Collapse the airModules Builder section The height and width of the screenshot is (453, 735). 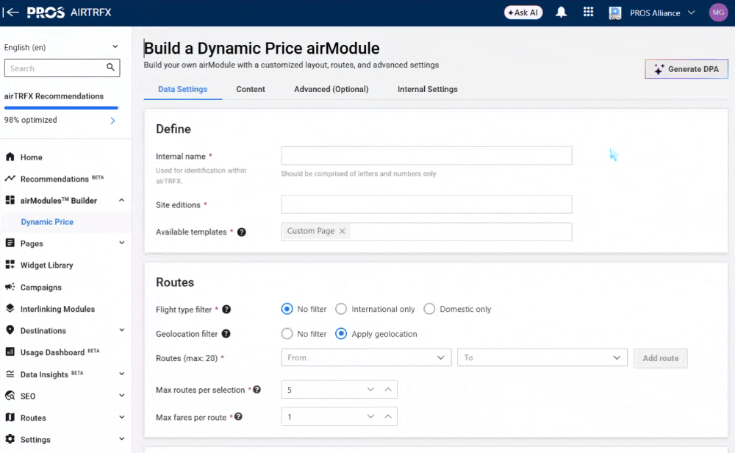[x=122, y=200]
